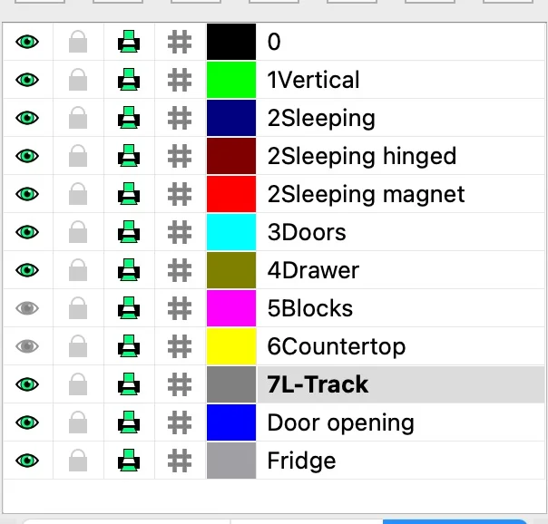The height and width of the screenshot is (524, 548).
Task: Open the magenta color swatch of 5Blocks
Action: [x=231, y=309]
